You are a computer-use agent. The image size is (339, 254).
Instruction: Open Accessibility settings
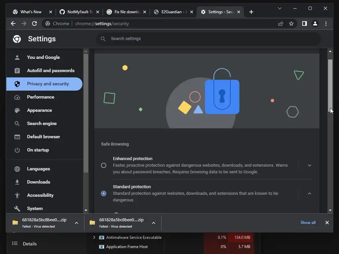[x=44, y=195]
